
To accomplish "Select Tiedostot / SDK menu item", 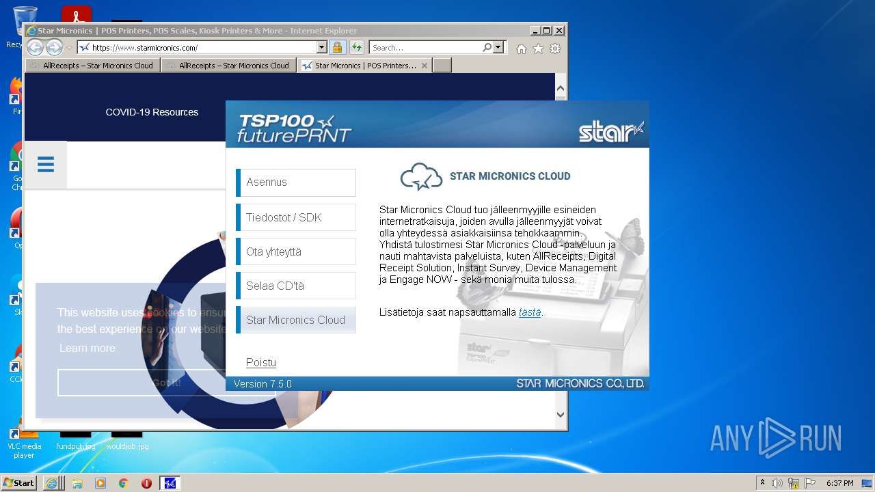I will (x=296, y=217).
